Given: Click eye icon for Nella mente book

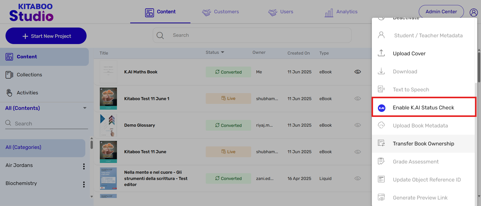Looking at the screenshot, I should (x=358, y=178).
